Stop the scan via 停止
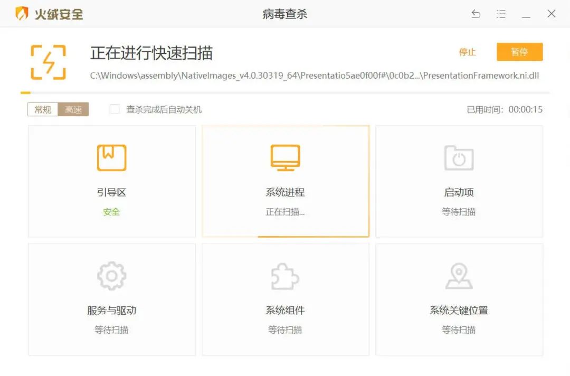This screenshot has height=376, width=570. point(467,52)
